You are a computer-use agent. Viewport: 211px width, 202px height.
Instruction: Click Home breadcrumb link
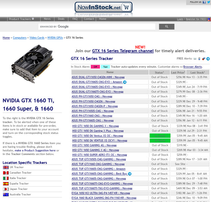[x=6, y=38]
